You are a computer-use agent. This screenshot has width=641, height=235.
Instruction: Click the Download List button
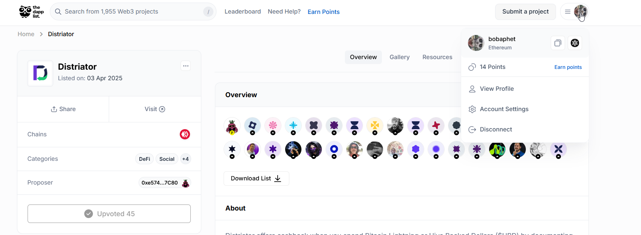(256, 179)
